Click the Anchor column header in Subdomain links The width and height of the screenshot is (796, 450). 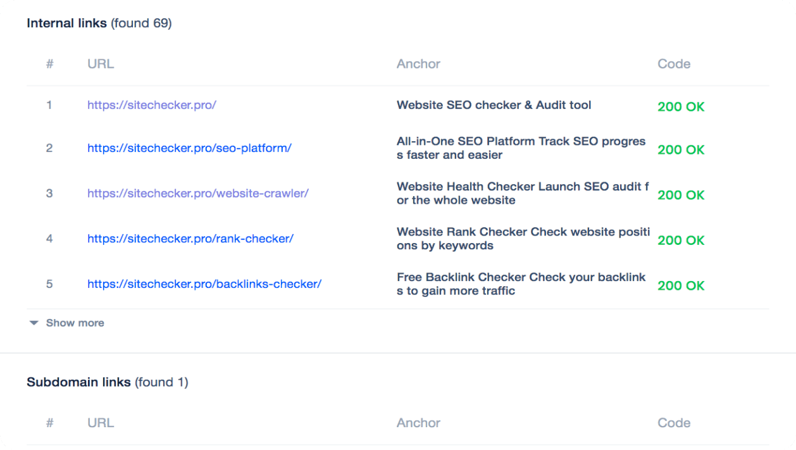[418, 423]
